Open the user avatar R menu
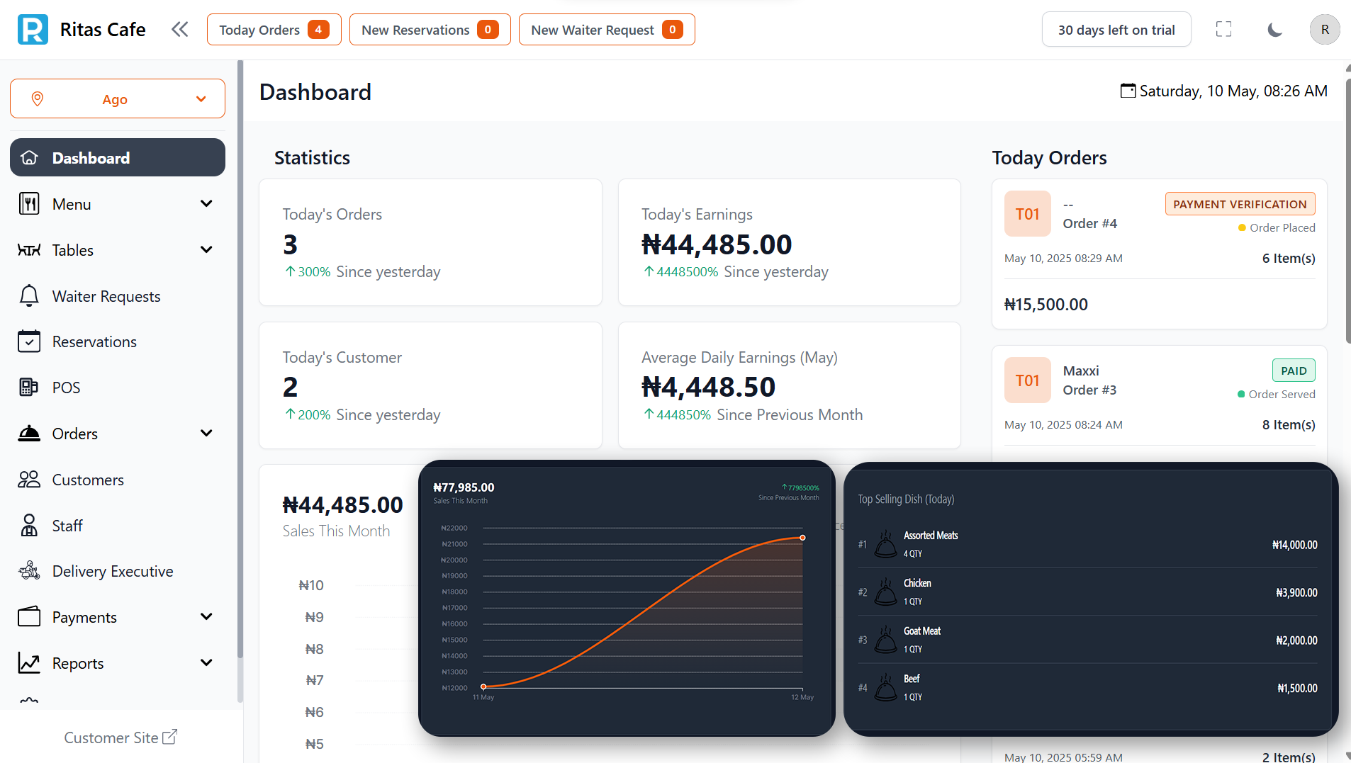 point(1324,30)
